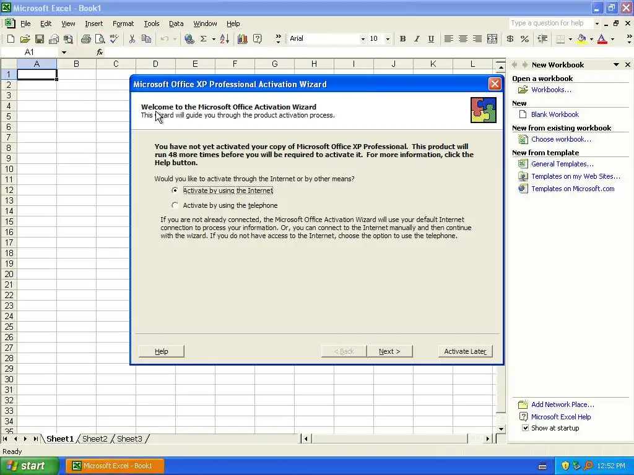Expand the Name Box dropdown arrow
634x475 pixels.
pos(64,52)
